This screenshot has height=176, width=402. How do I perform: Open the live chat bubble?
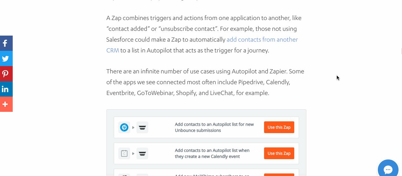coord(388,169)
